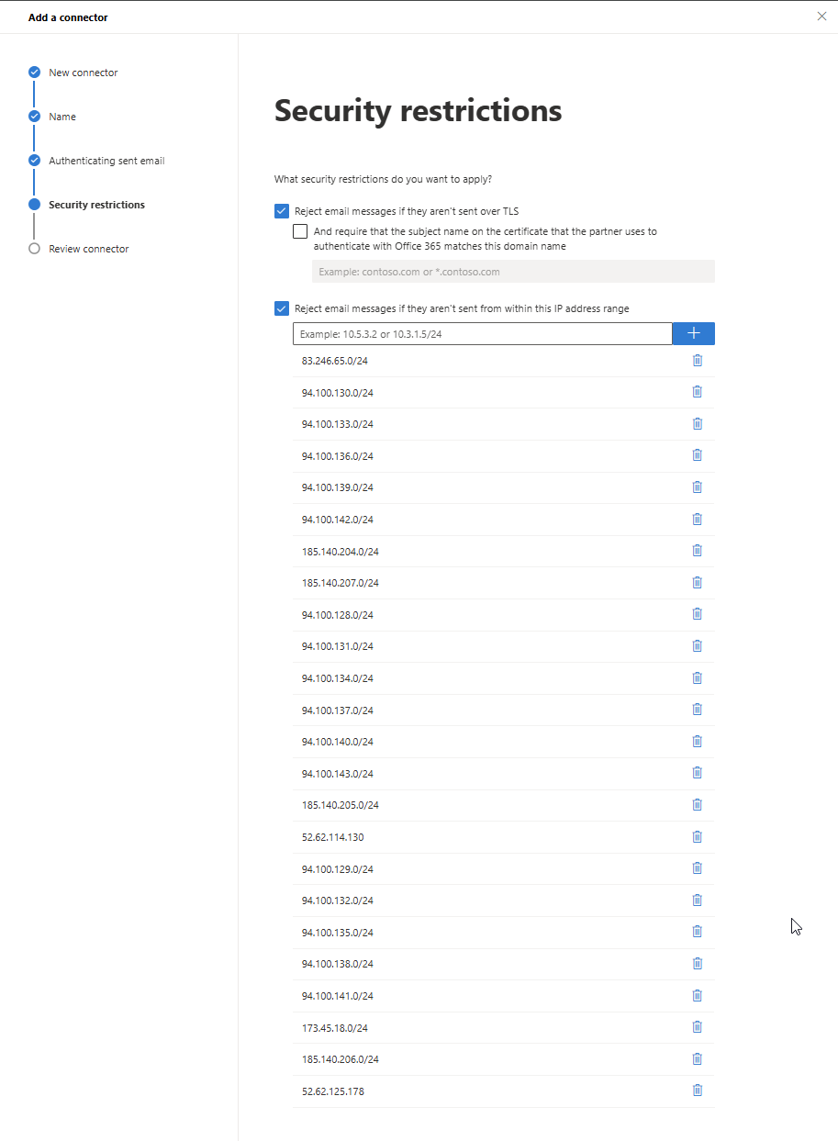The height and width of the screenshot is (1141, 838).
Task: Close the Add a connector panel
Action: tap(821, 17)
